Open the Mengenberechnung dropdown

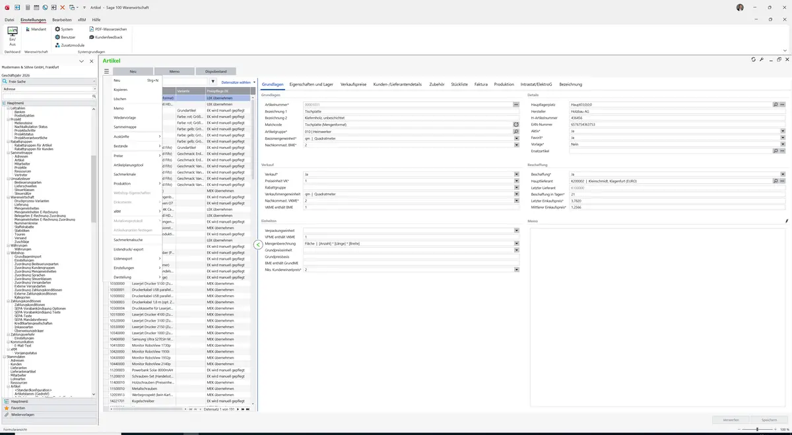click(516, 243)
